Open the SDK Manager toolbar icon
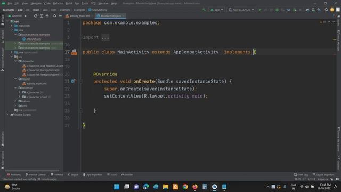 point(319,10)
